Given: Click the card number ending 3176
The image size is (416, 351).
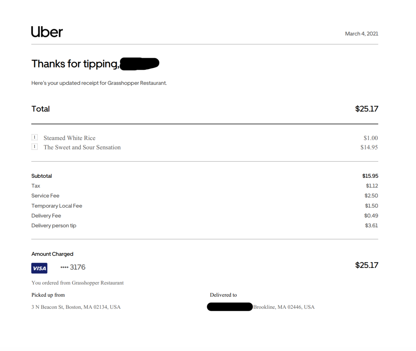Looking at the screenshot, I should 73,267.
